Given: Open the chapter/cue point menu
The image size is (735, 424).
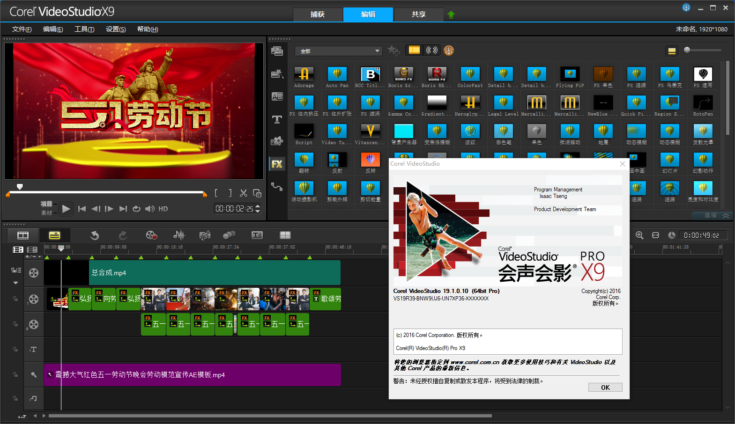Looking at the screenshot, I should pyautogui.click(x=40, y=256).
